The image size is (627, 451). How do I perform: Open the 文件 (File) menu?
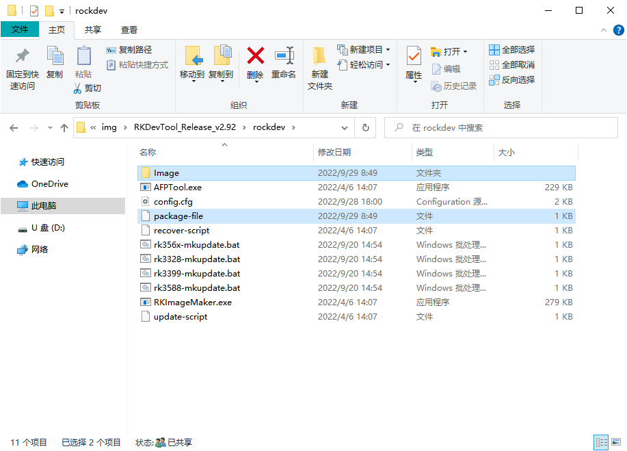pyautogui.click(x=20, y=30)
